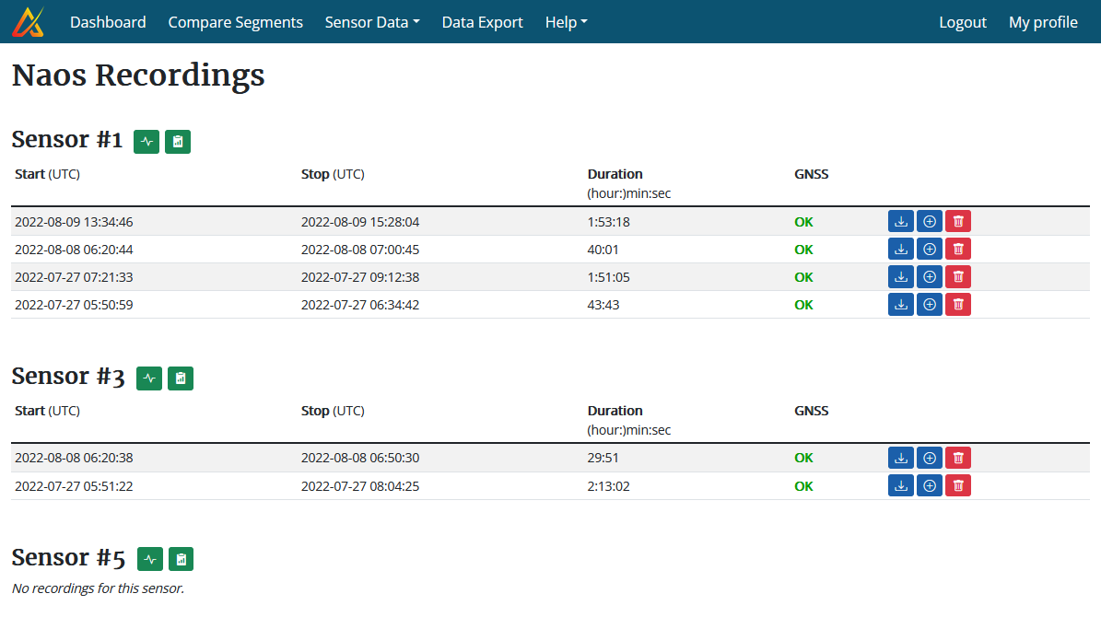Add details for Sensor #3's 2022-08-08 recording
Screen dimensions: 1101x617
pos(929,458)
